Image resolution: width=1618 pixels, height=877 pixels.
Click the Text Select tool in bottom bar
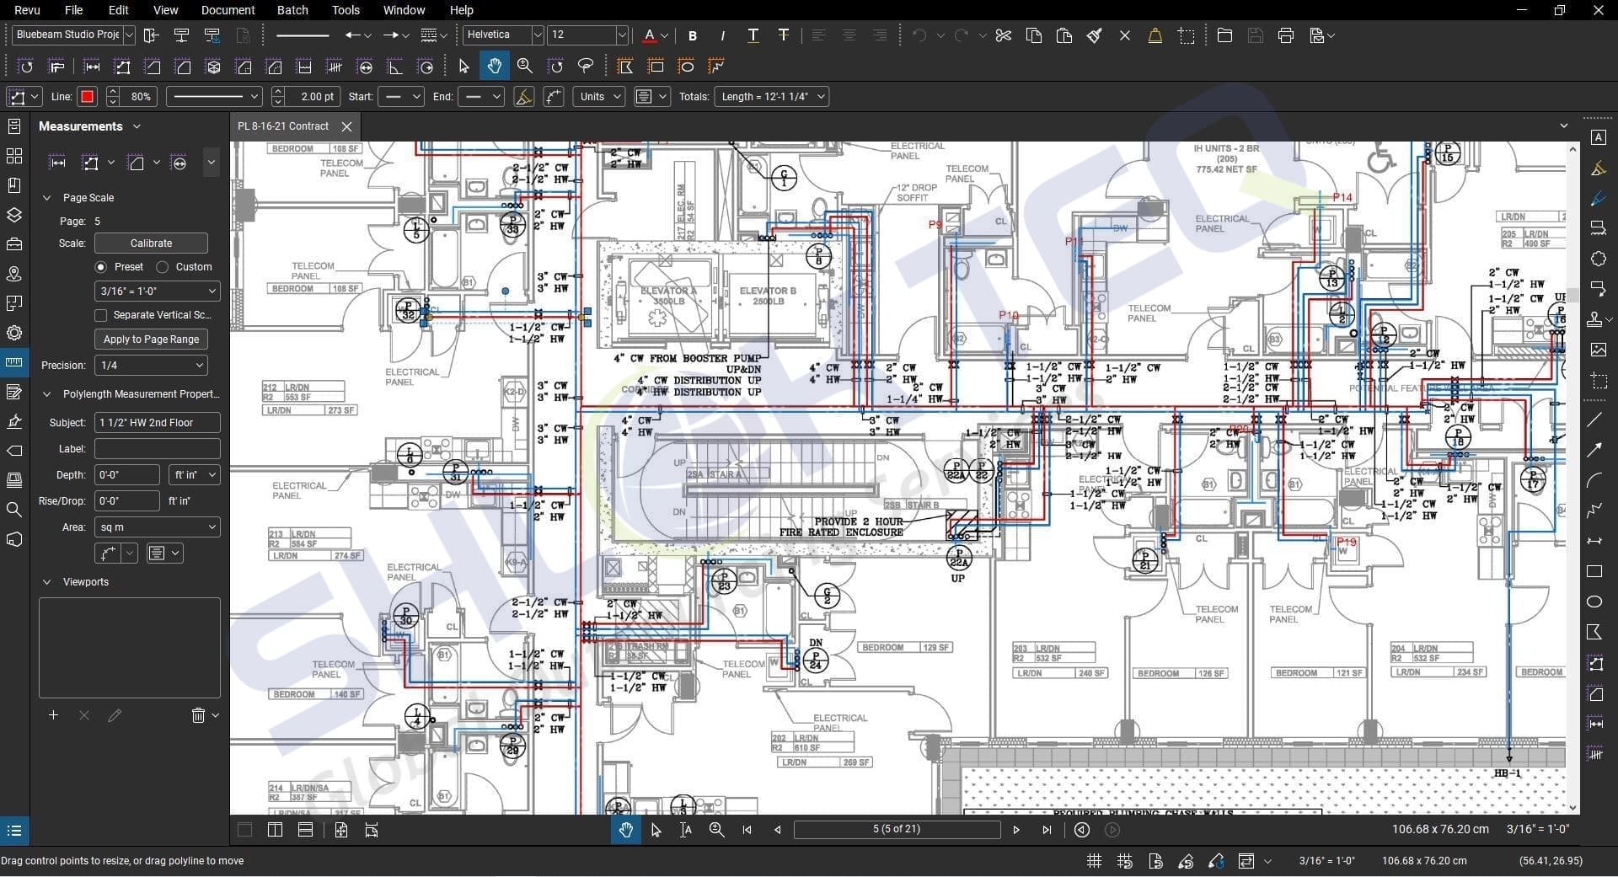tap(686, 830)
